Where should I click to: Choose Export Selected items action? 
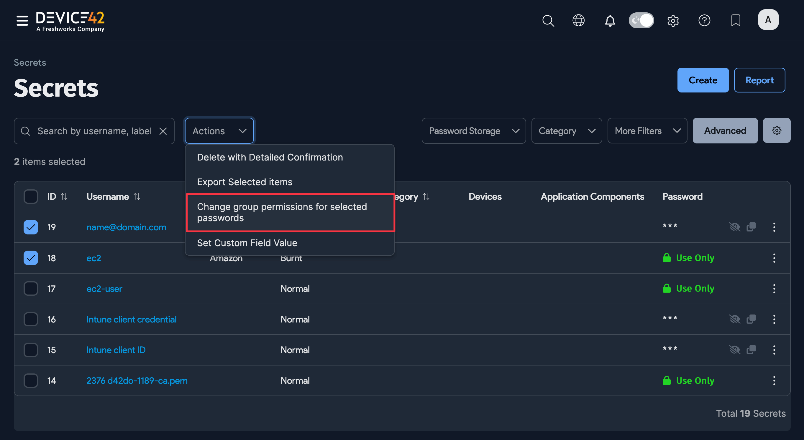point(245,182)
